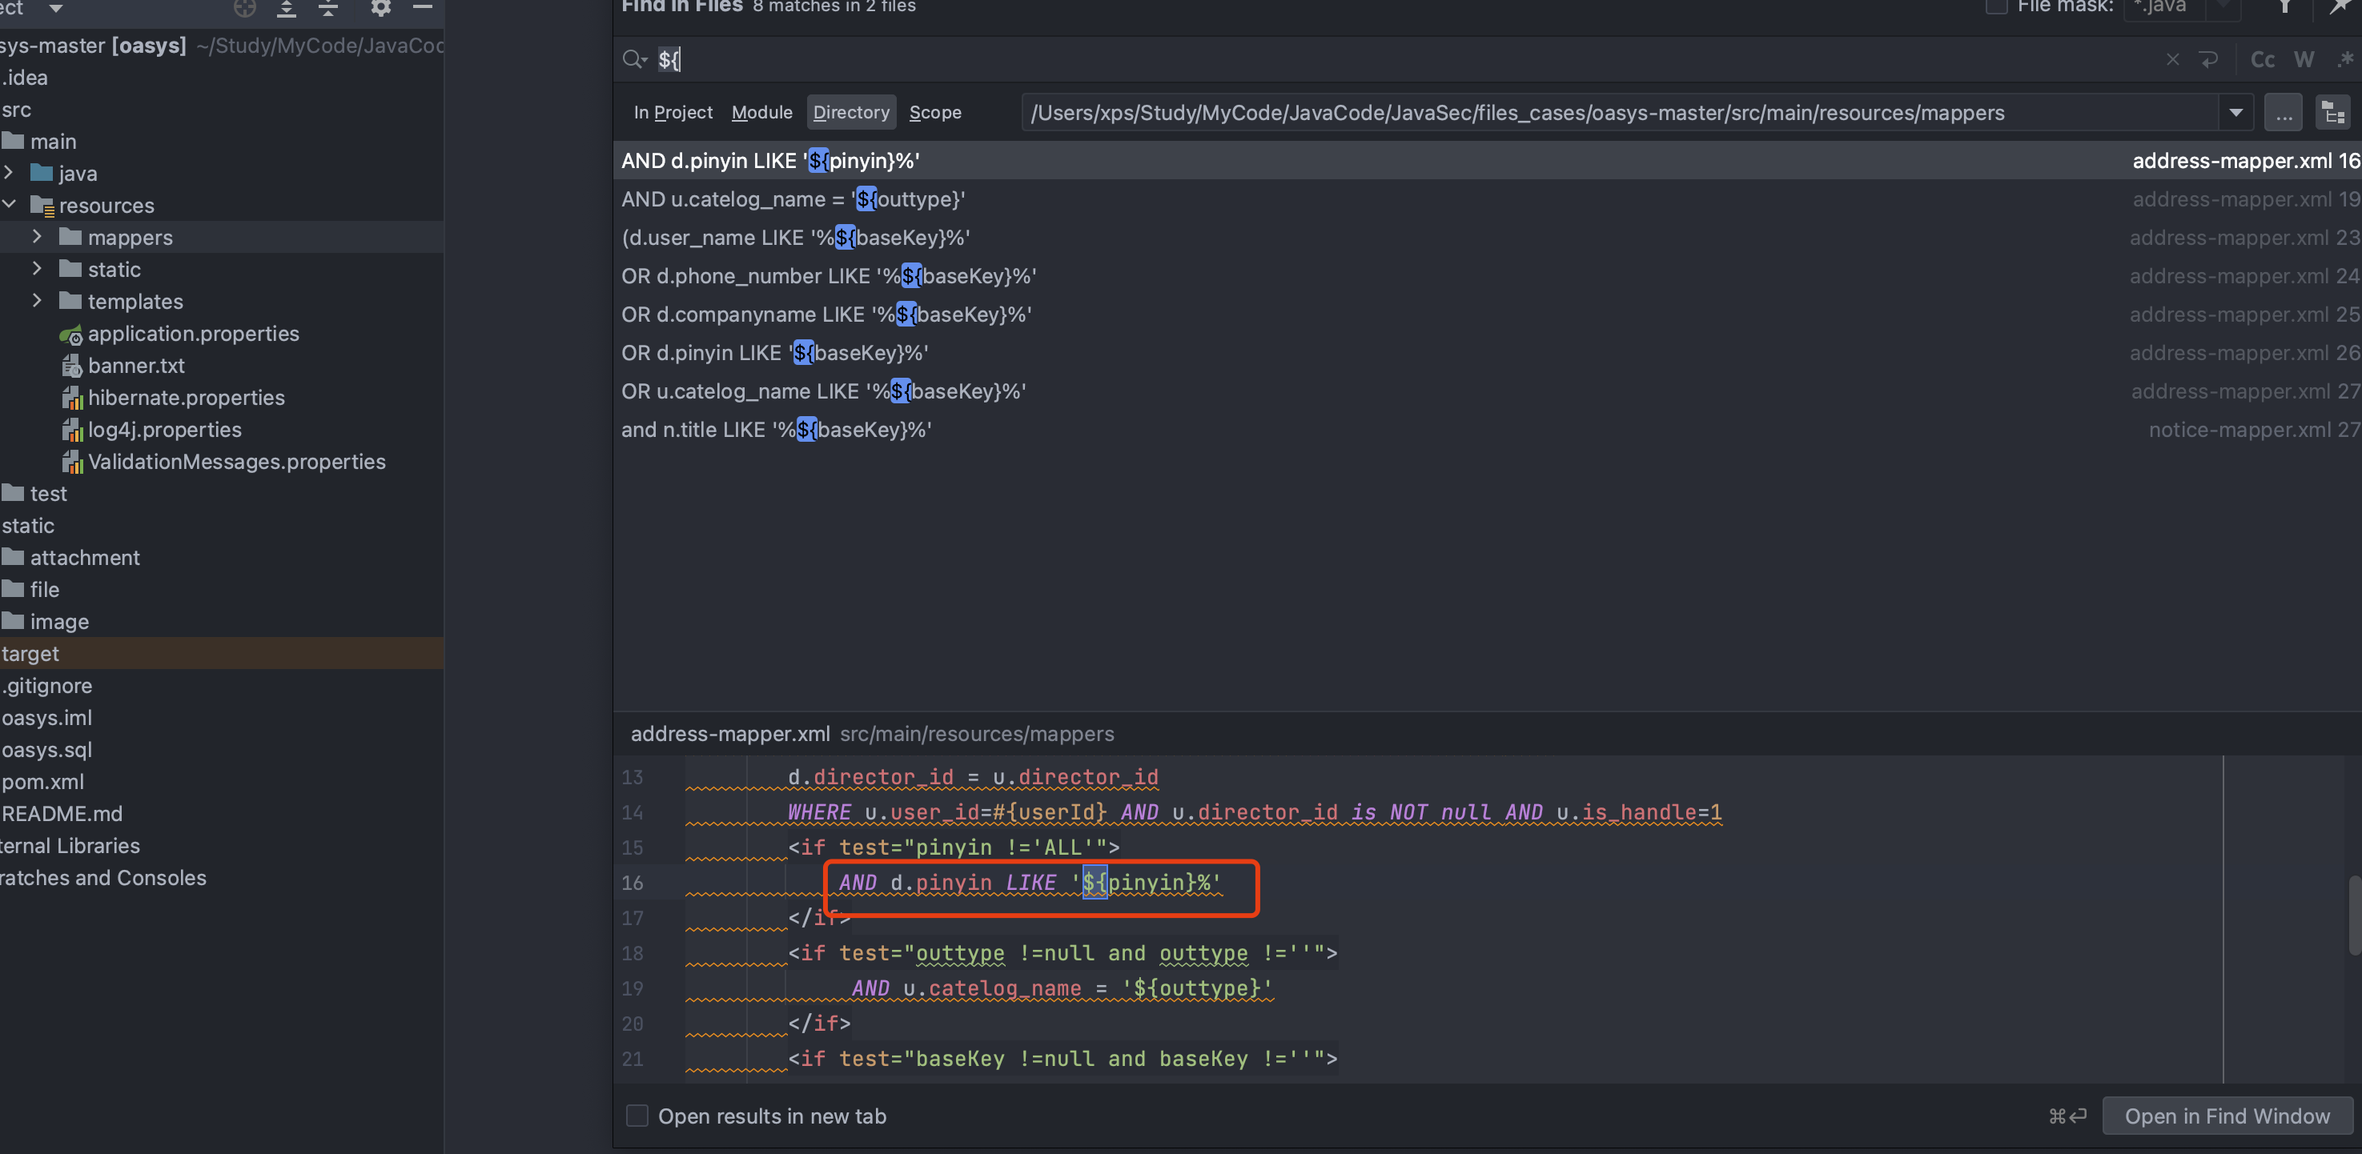Select the Module scope tab
2362x1154 pixels.
pos(761,113)
